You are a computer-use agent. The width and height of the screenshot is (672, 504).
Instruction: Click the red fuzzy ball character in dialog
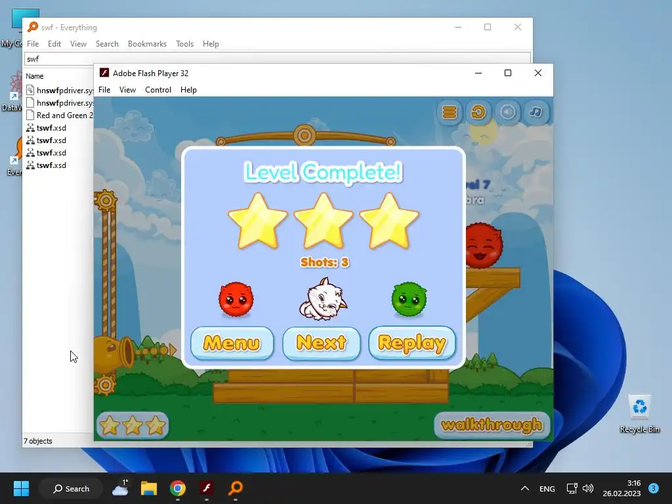(236, 299)
